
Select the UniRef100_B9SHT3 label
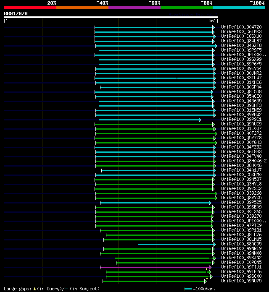tap(241, 105)
